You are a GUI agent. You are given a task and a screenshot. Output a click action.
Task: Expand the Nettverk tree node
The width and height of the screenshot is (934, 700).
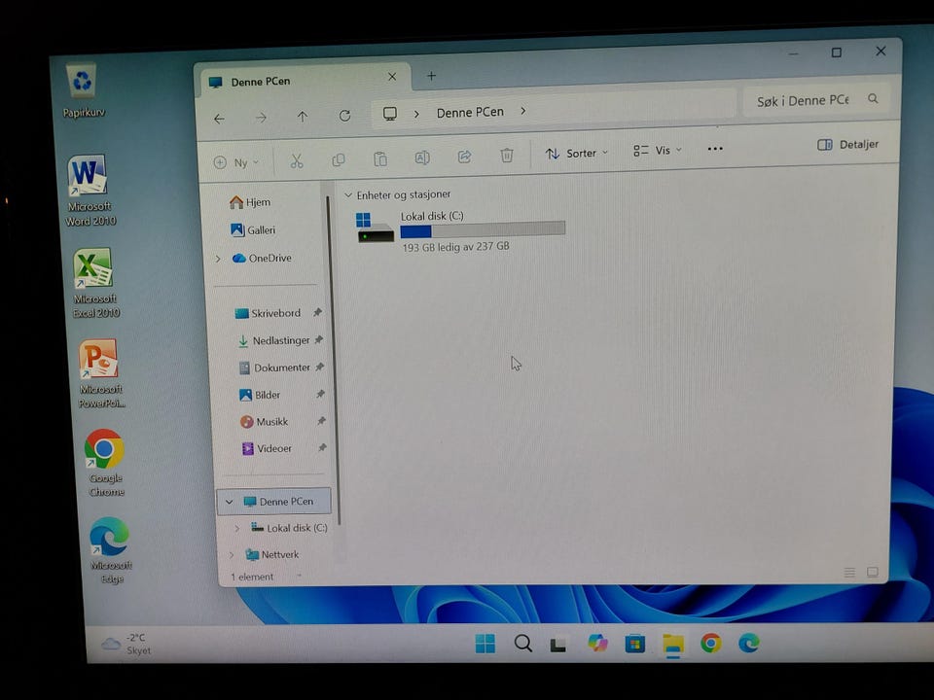[232, 555]
